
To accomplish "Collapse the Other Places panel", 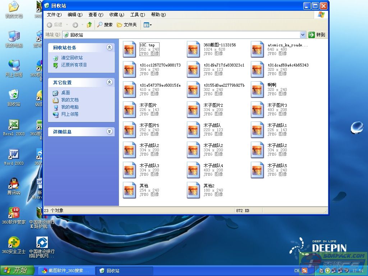I will coord(110,82).
